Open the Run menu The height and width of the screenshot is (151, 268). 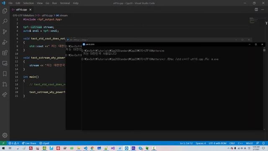click(x=54, y=3)
